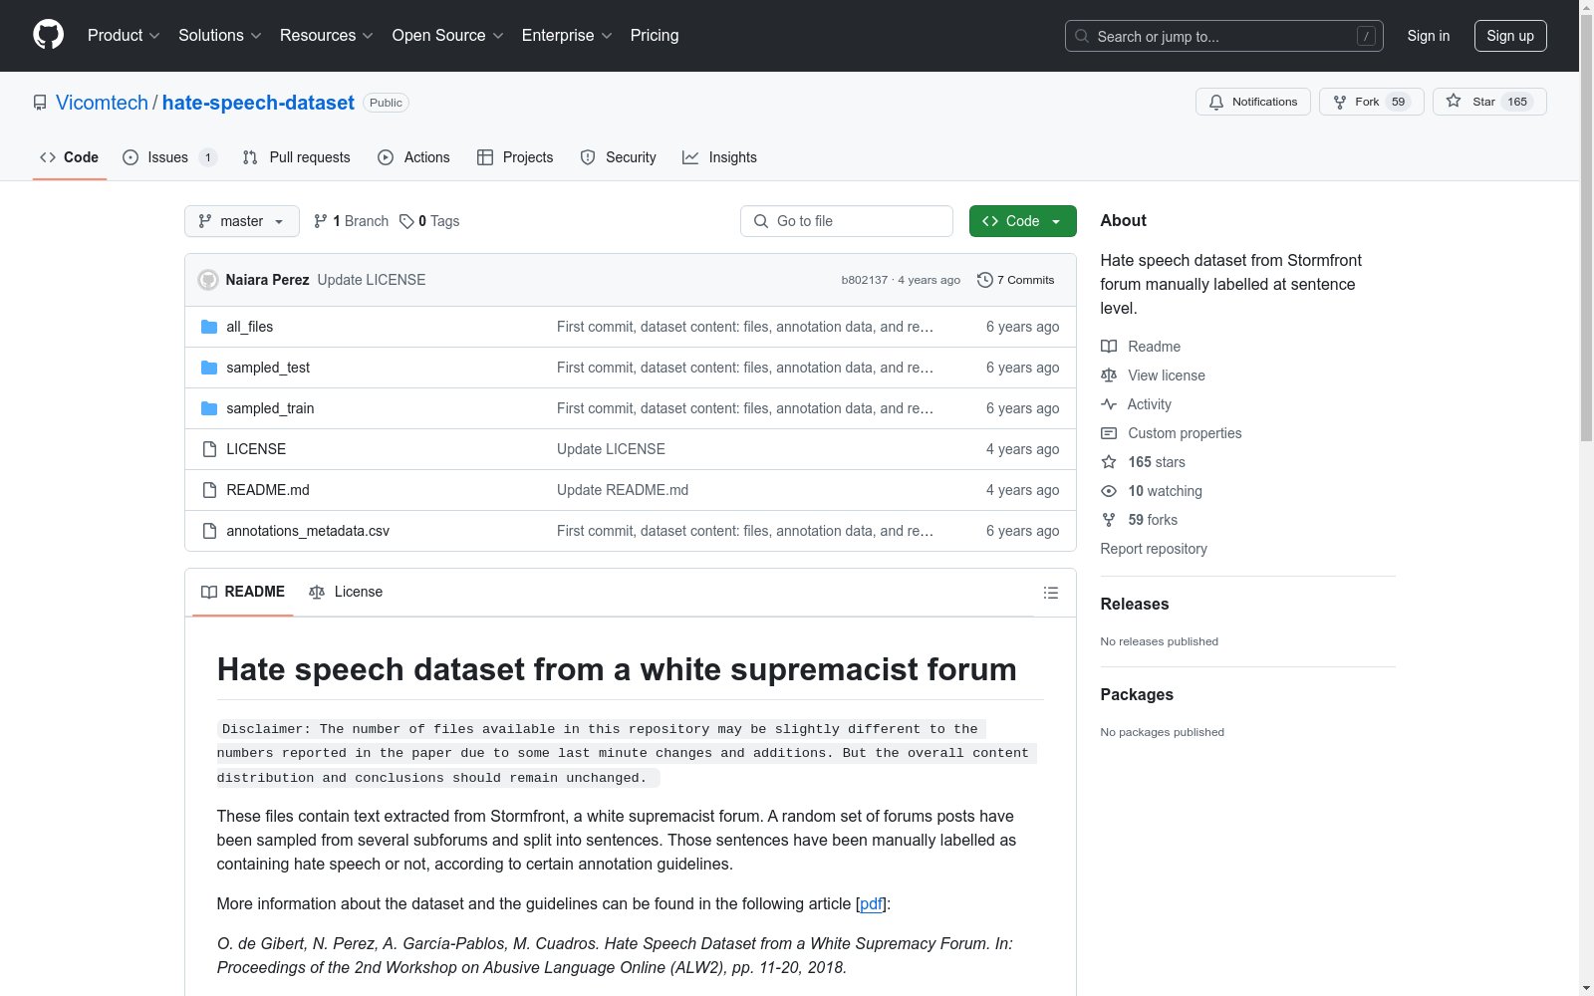This screenshot has width=1594, height=996.
Task: Open the all_files folder
Action: coord(249,327)
